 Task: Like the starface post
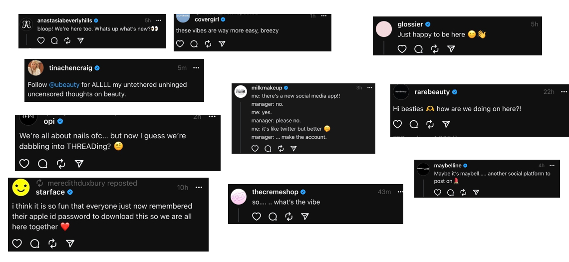tap(17, 244)
